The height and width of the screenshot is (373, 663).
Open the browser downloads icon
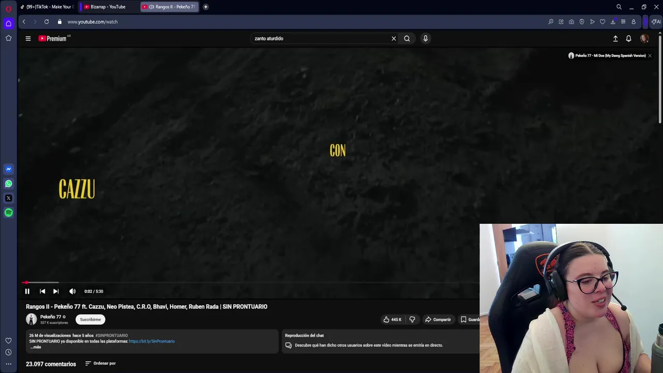[x=613, y=22]
